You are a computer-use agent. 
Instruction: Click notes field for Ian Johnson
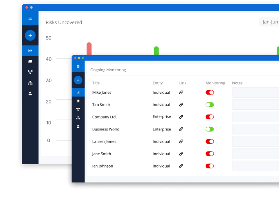tap(256, 166)
